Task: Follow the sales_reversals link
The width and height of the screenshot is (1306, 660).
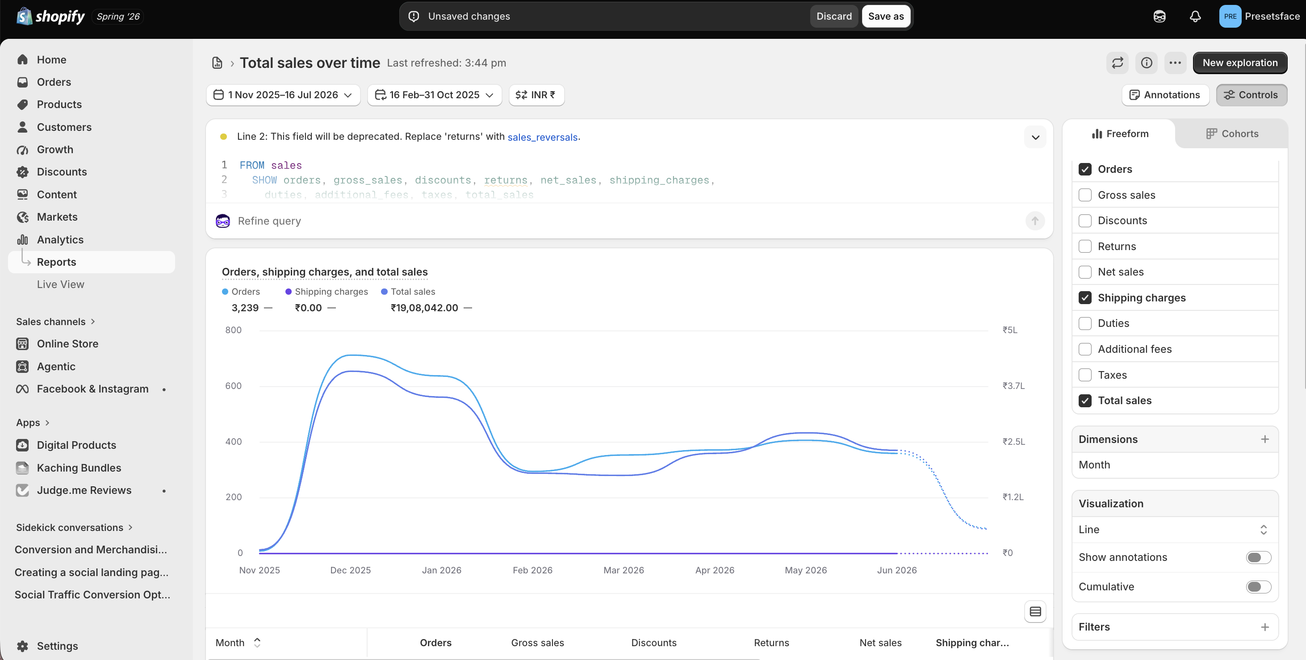Action: coord(542,137)
